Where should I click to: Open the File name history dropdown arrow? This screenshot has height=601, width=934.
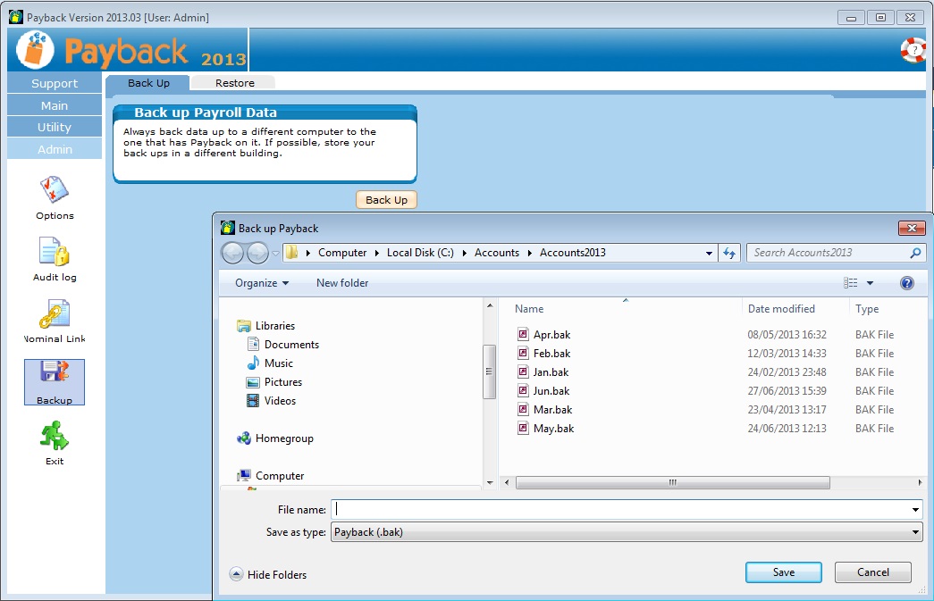click(915, 510)
